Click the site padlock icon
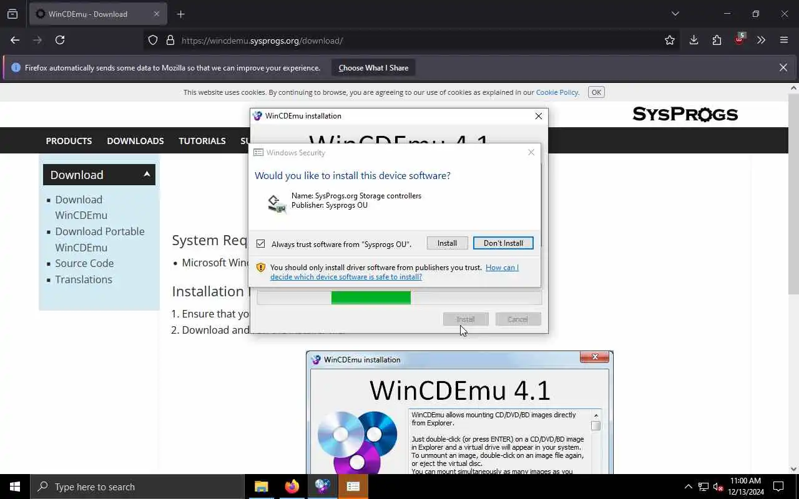This screenshot has width=799, height=499. click(170, 41)
